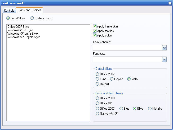The width and height of the screenshot is (173, 130).
Task: Click inside the Color scheme combo field
Action: pyautogui.click(x=128, y=48)
